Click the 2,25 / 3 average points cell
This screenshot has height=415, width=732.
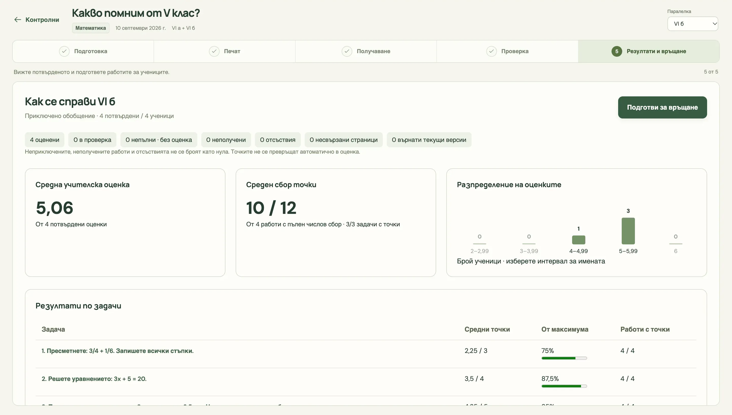point(476,351)
